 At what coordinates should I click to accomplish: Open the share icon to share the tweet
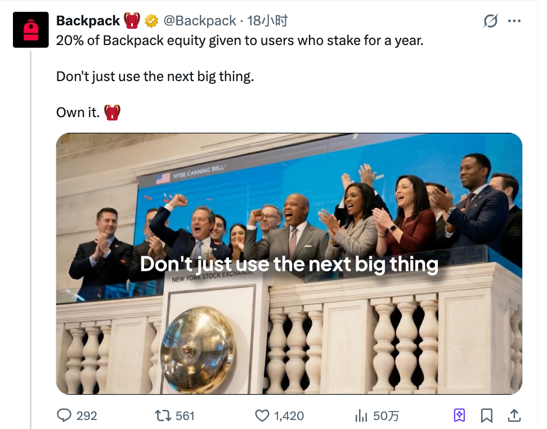tap(514, 415)
